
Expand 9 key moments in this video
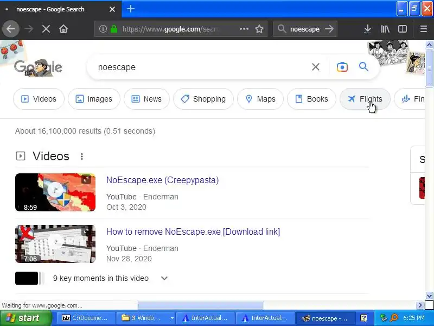pos(164,278)
